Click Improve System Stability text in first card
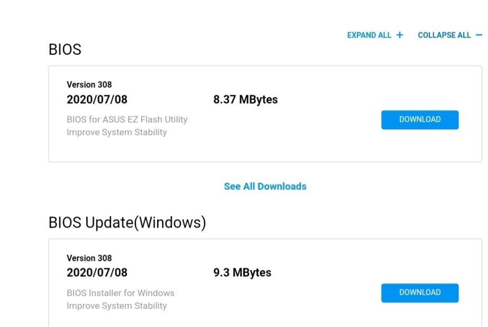 (x=117, y=132)
